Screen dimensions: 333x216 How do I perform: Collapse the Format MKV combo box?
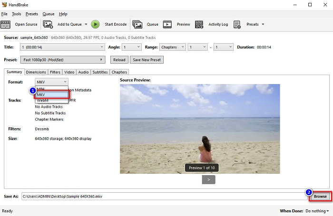51,82
